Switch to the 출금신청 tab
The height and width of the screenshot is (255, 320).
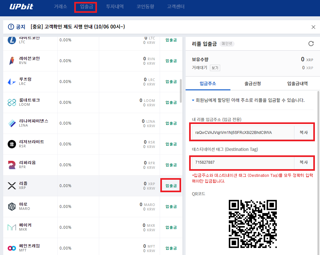coord(253,84)
